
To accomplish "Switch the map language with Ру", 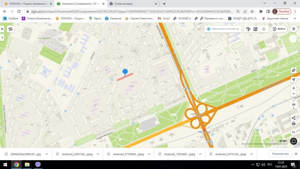I will point(293,132).
